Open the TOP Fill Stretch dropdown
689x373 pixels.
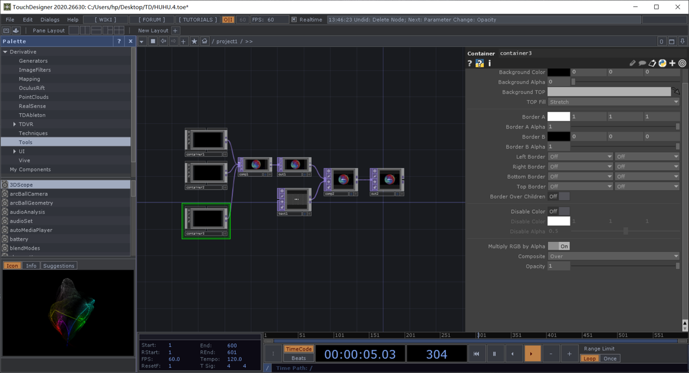pos(613,102)
